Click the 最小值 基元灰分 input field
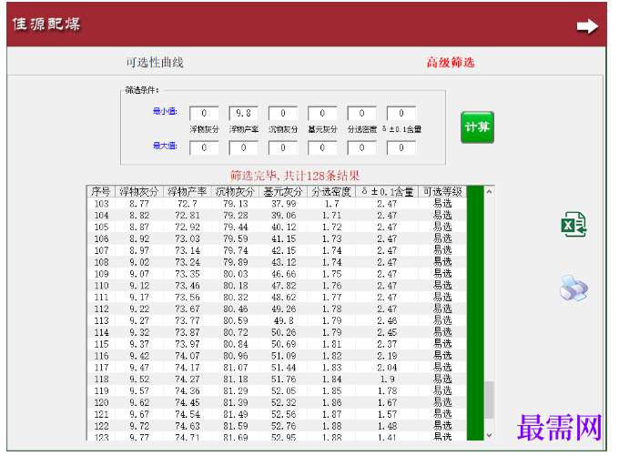 322,113
